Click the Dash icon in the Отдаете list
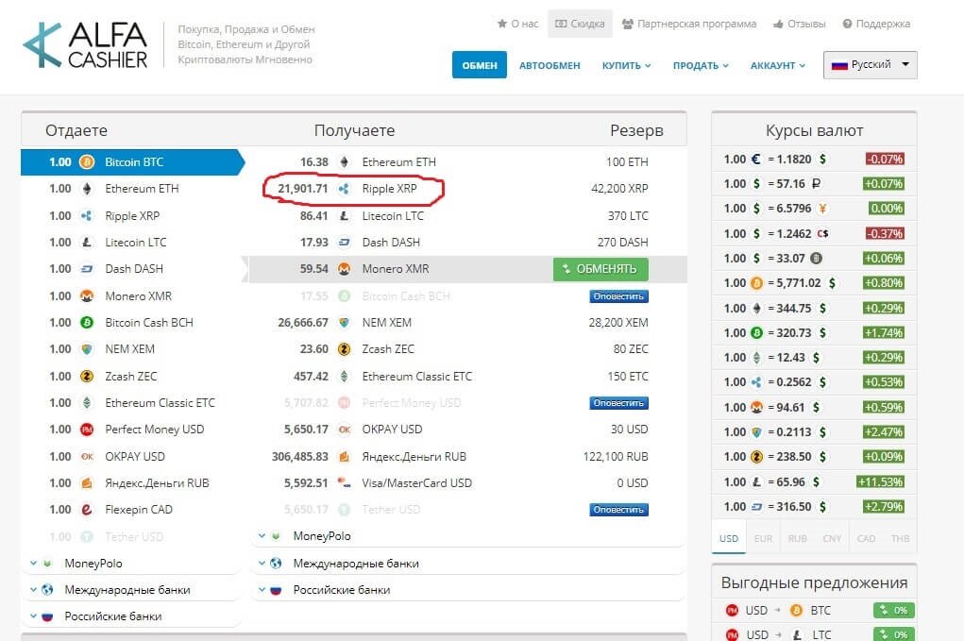 pyautogui.click(x=87, y=268)
